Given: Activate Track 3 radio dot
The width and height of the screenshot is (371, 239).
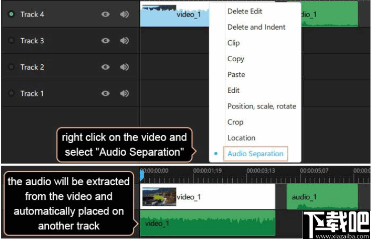Looking at the screenshot, I should 11,41.
